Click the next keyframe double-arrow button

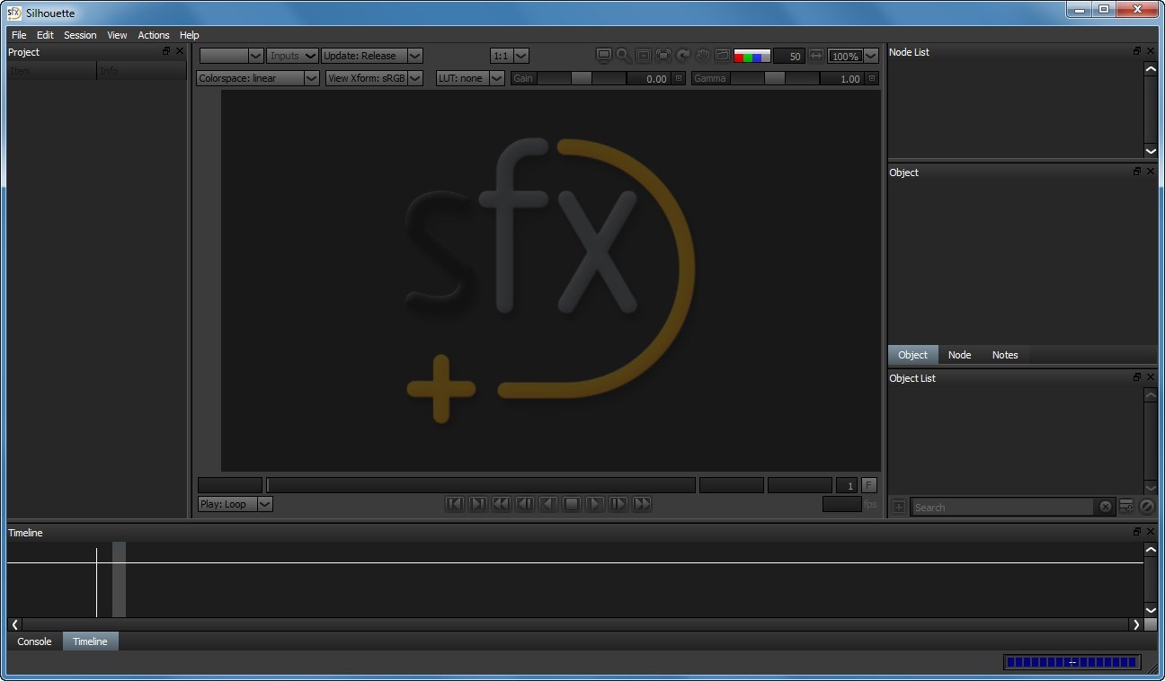tap(642, 504)
